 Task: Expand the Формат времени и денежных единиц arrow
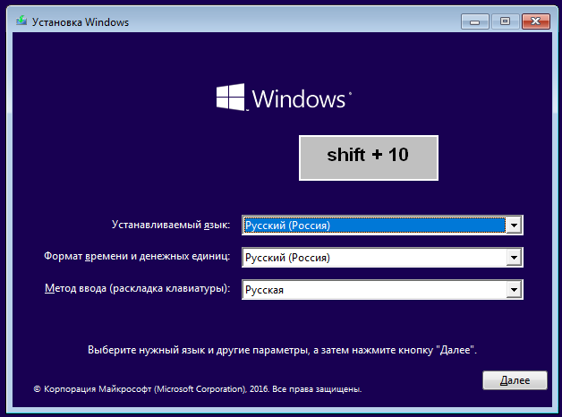(514, 257)
